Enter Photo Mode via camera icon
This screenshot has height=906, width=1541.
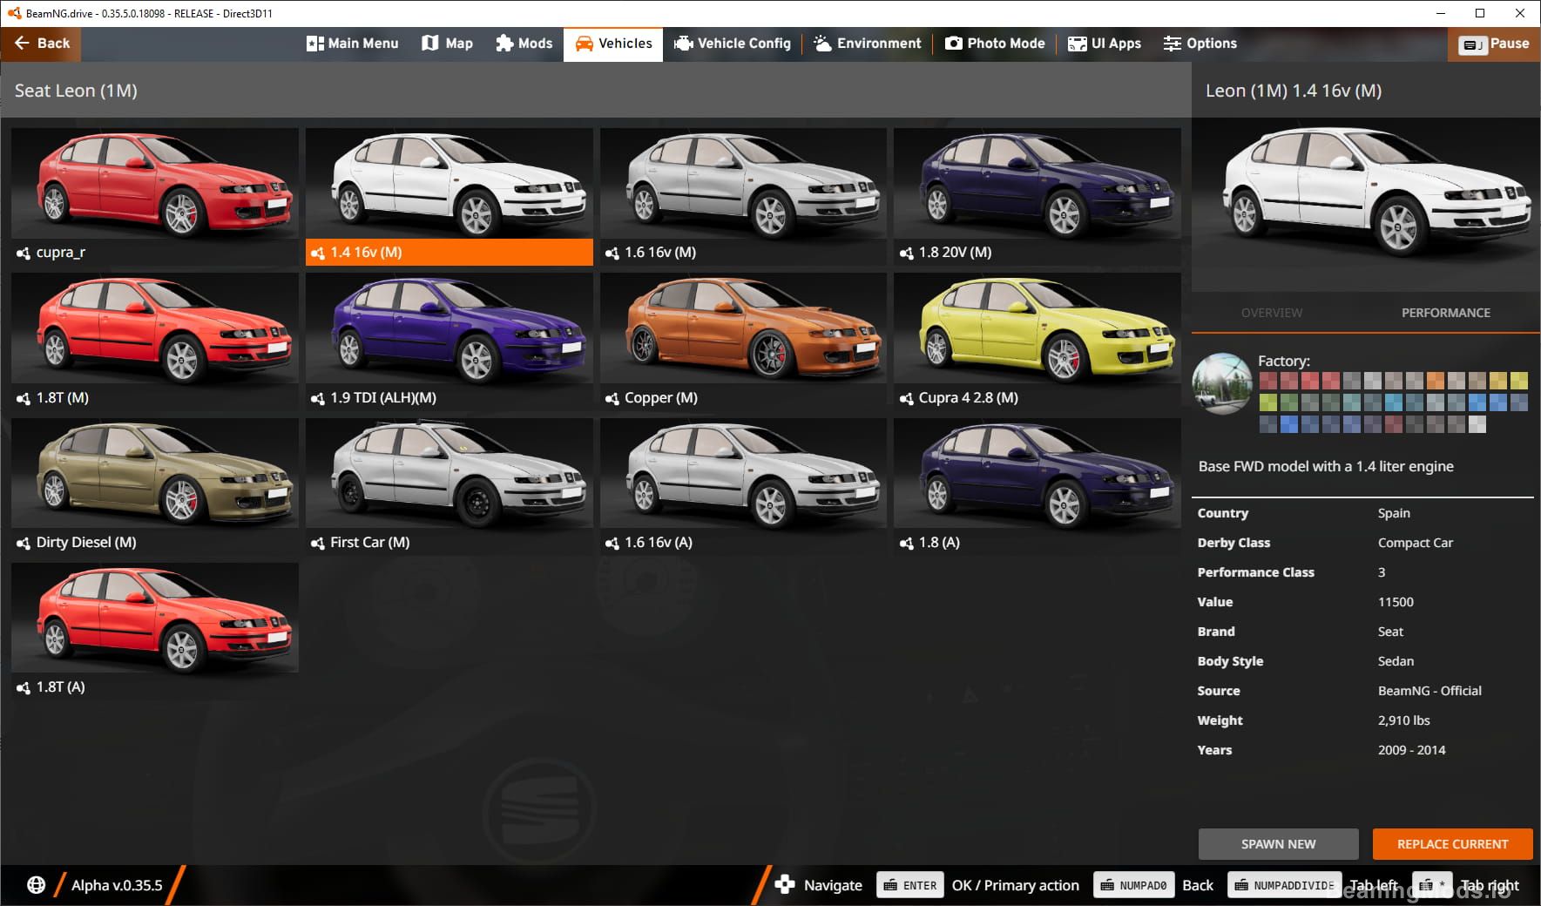[995, 44]
